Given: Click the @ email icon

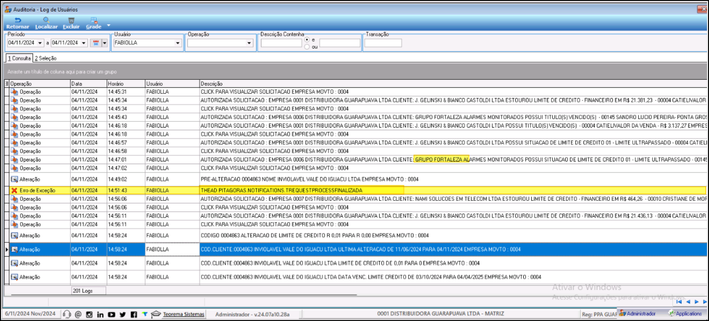Looking at the screenshot, I should coord(78,314).
